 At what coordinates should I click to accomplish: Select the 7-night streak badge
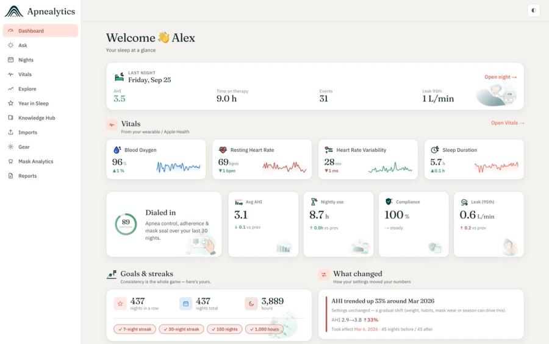(135, 329)
